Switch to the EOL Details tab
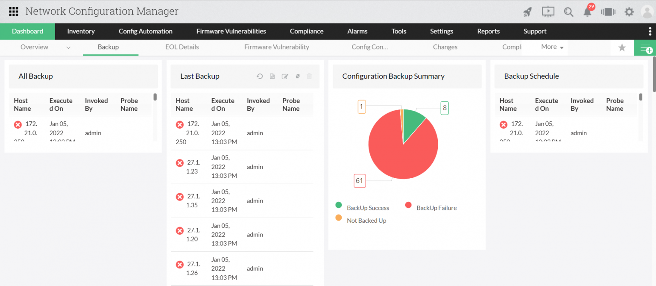Image resolution: width=656 pixels, height=286 pixels. click(x=182, y=47)
